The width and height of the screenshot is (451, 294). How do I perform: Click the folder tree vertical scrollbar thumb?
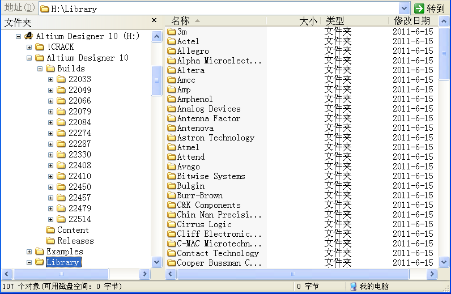coord(157,80)
